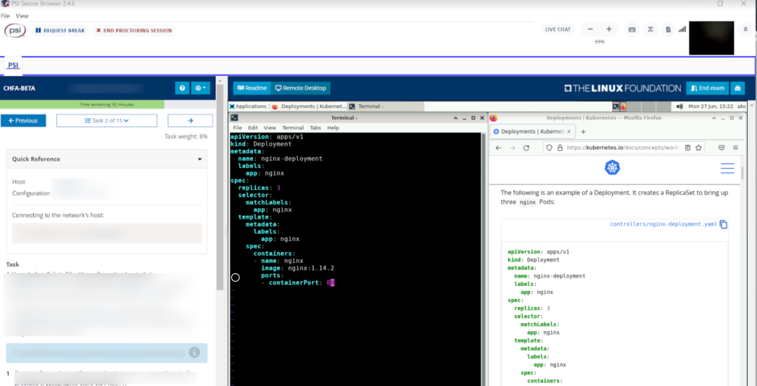Click the shield tracking protection icon
The width and height of the screenshot is (757, 386).
[550, 148]
